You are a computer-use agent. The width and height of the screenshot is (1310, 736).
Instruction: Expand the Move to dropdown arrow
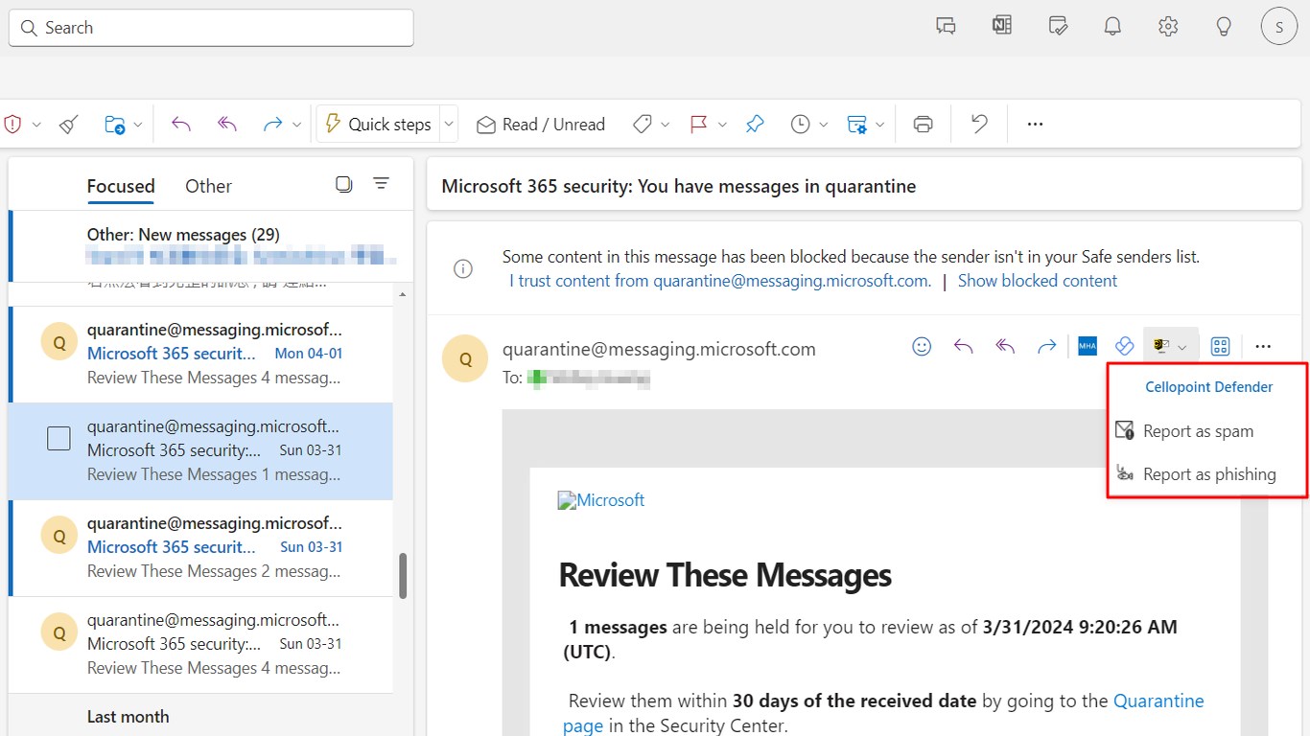pos(137,126)
